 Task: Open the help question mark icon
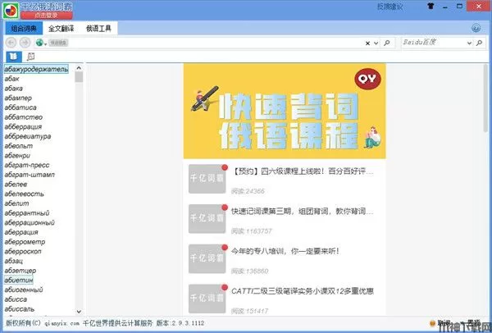(x=476, y=28)
